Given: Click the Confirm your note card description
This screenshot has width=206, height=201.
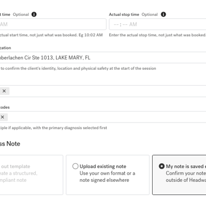Looking at the screenshot, I should pos(186,177).
